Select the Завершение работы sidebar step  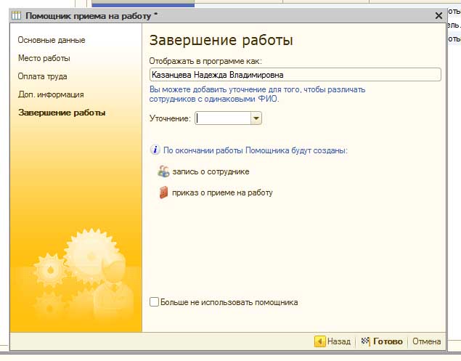click(x=62, y=113)
